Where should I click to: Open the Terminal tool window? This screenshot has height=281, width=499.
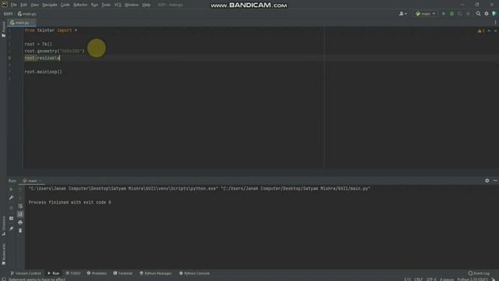click(123, 273)
